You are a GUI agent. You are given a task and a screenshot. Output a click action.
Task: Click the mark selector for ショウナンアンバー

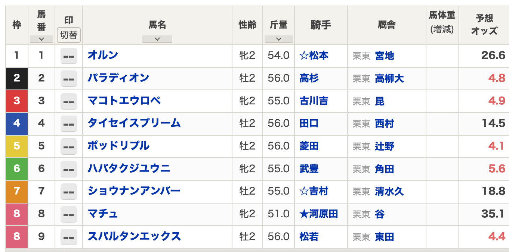click(69, 192)
